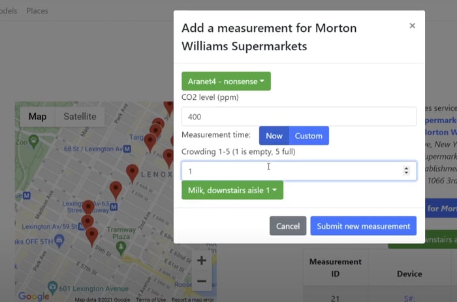Image resolution: width=457 pixels, height=302 pixels.
Task: Increase crowding with the stepper arrows
Action: pos(406,168)
